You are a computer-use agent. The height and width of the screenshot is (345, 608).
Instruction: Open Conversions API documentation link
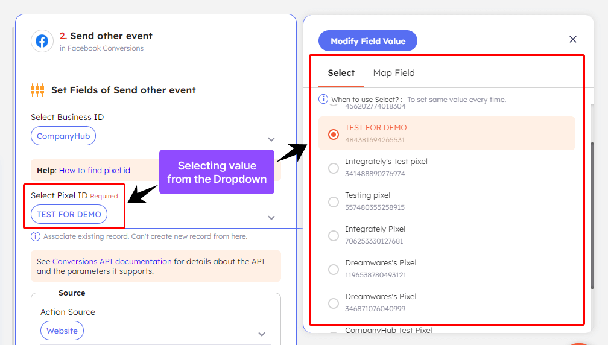(x=112, y=262)
